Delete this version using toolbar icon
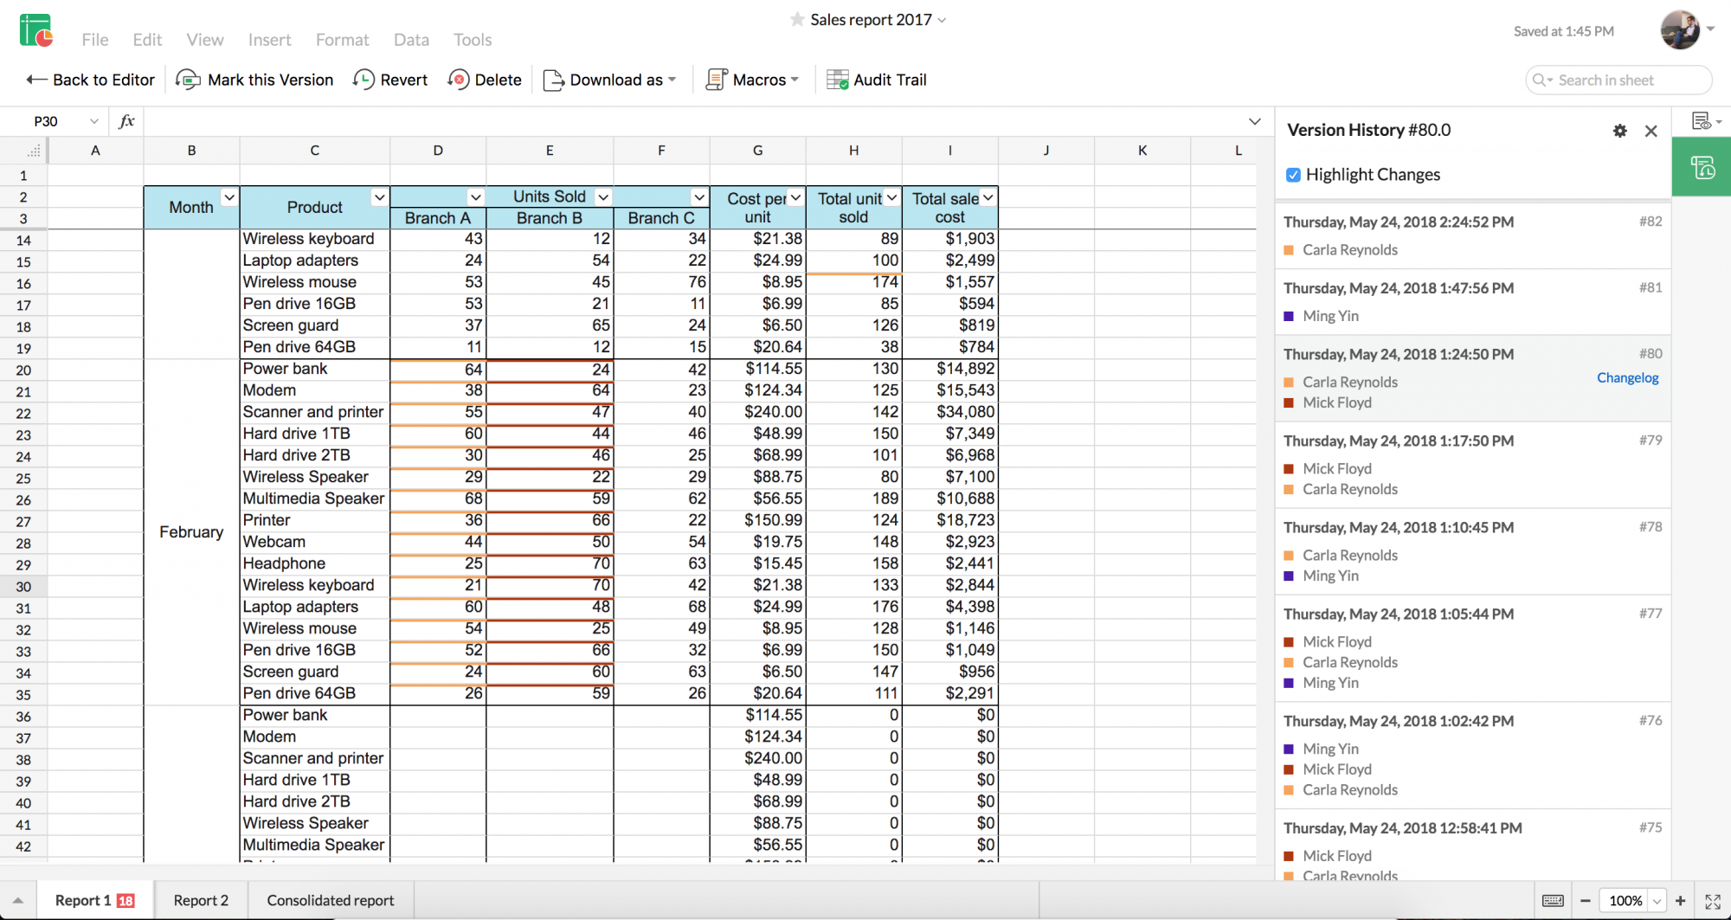 coord(459,80)
